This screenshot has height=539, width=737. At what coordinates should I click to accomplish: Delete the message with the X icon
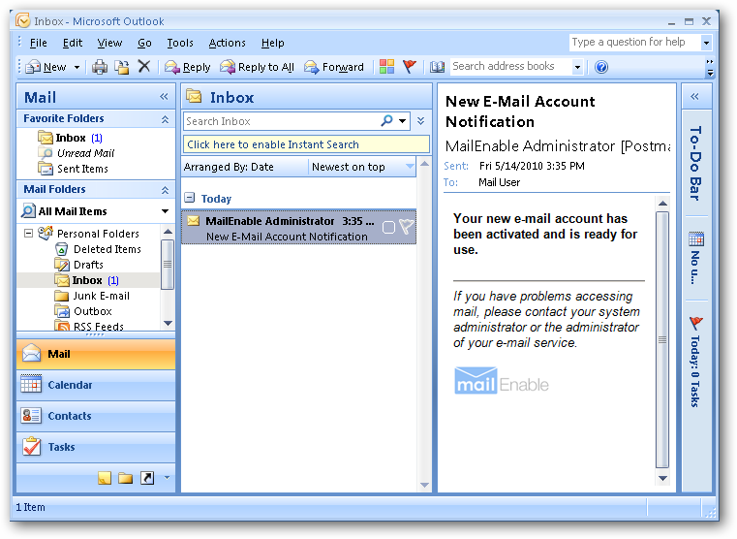tap(144, 66)
